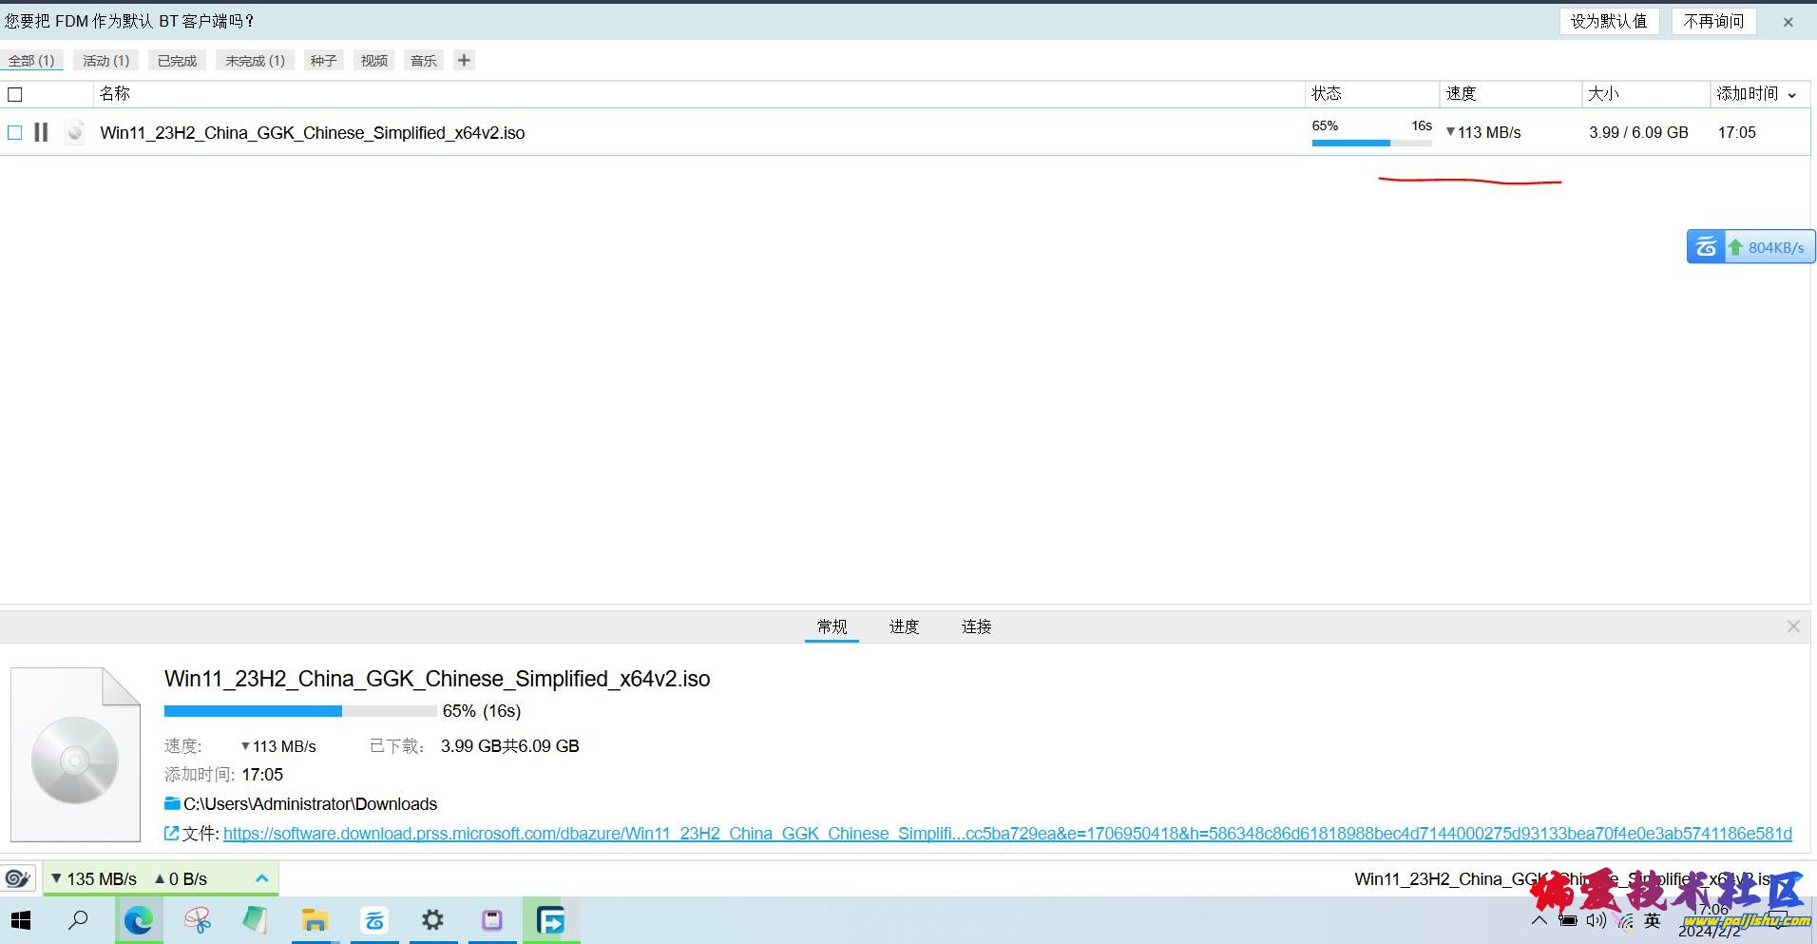Filter downloads by 已完成 tag

(177, 61)
